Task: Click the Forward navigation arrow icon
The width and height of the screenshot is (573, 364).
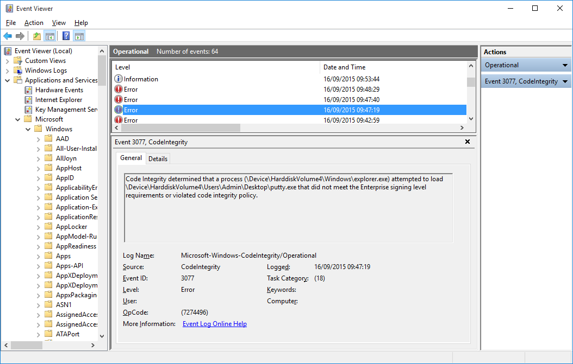Action: pyautogui.click(x=20, y=36)
